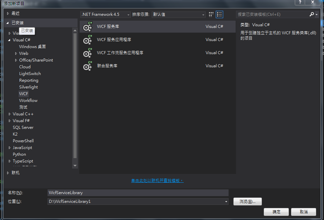324x220 pixels.
Task: Click the 浏览 button
Action: [x=247, y=201]
